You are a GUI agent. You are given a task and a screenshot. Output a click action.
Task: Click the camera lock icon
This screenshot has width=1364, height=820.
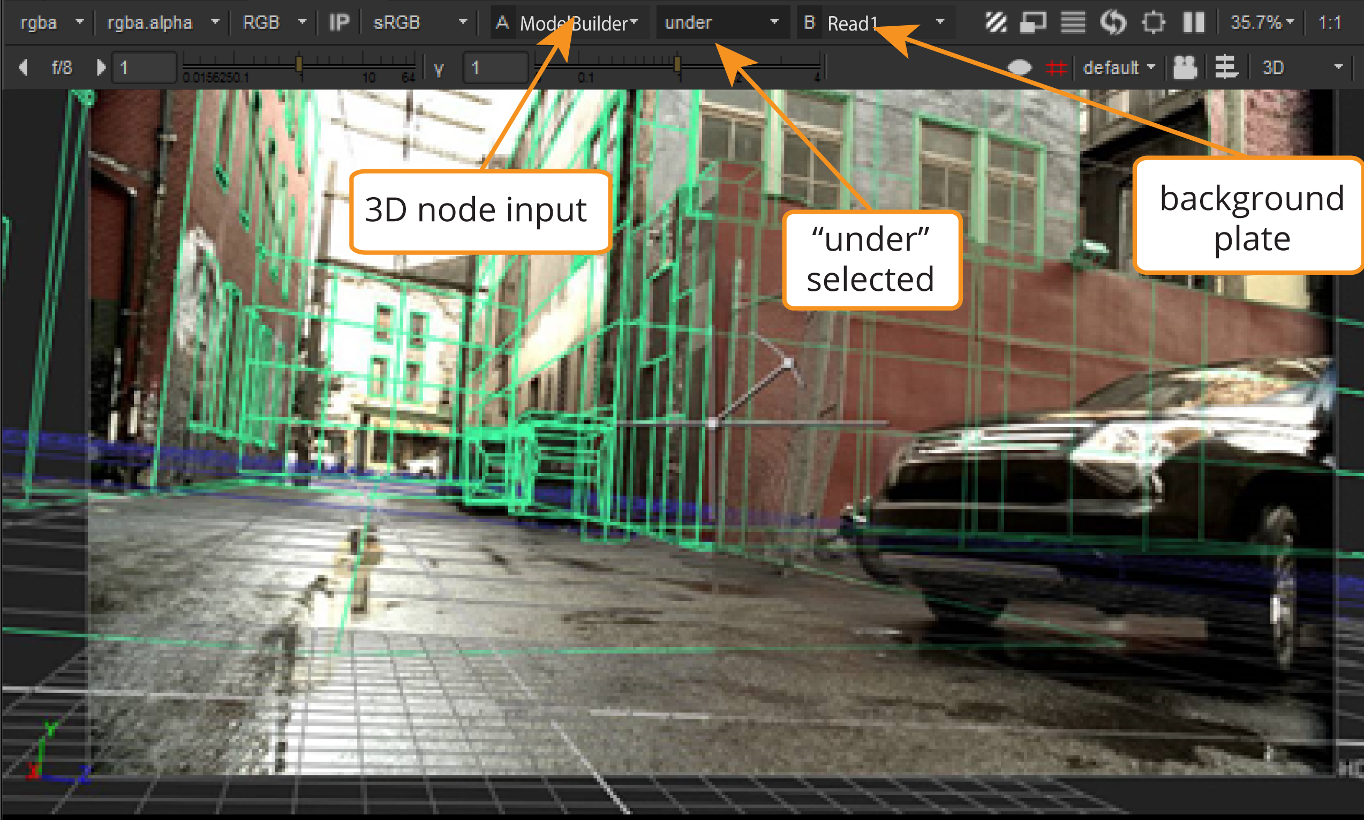[x=1185, y=68]
